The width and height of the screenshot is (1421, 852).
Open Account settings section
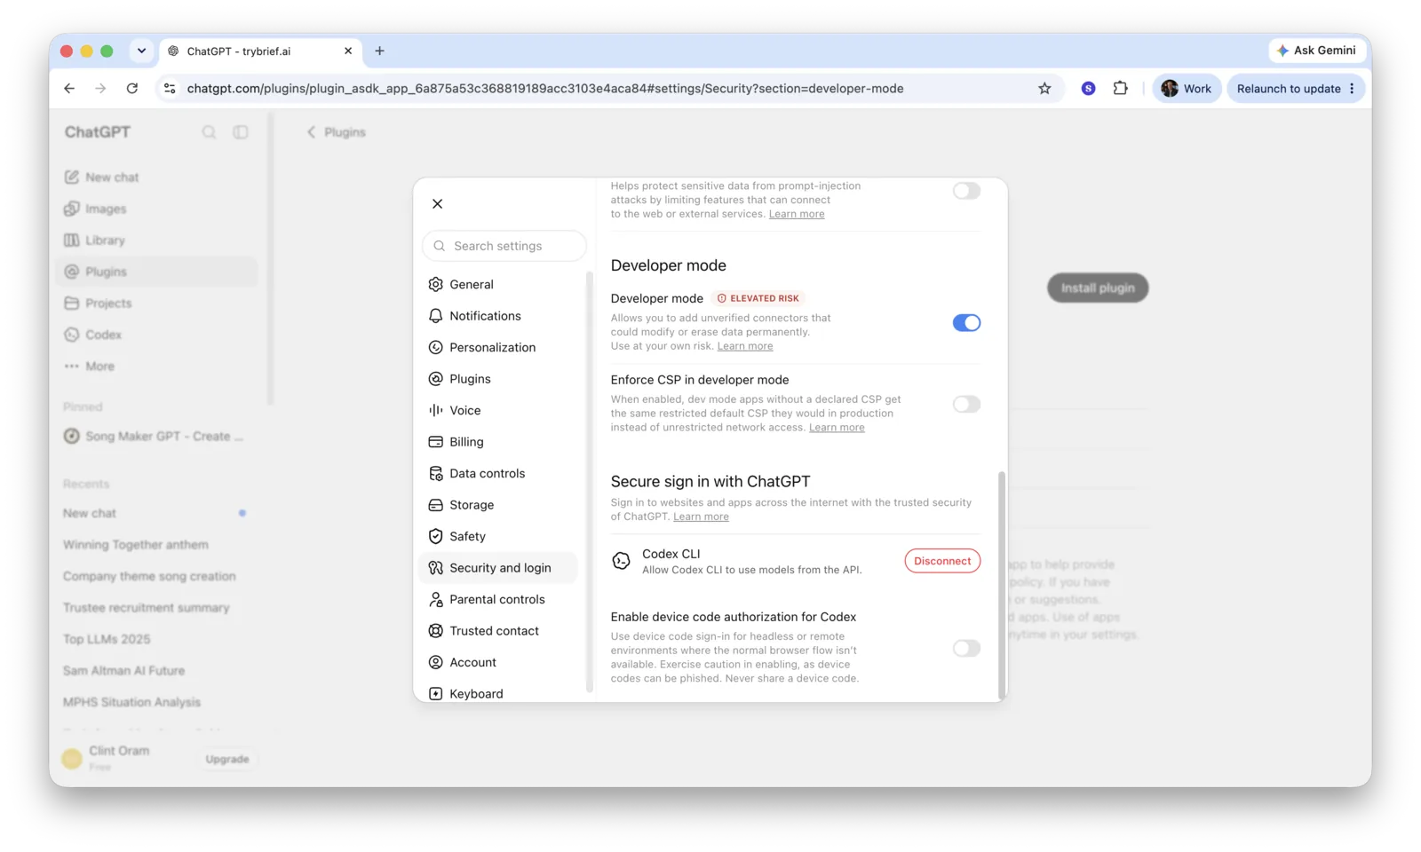498,663
